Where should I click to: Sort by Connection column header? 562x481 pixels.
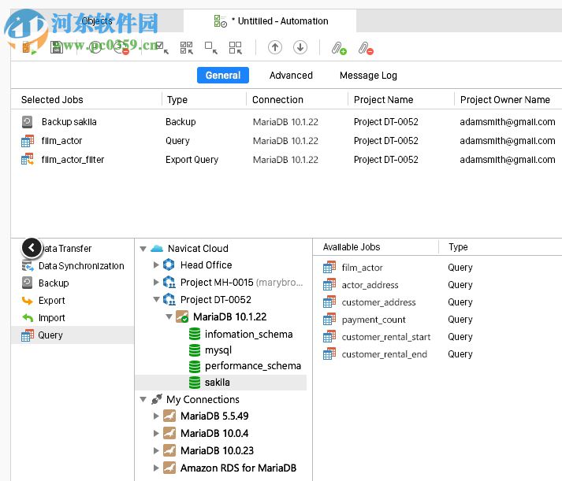(277, 99)
